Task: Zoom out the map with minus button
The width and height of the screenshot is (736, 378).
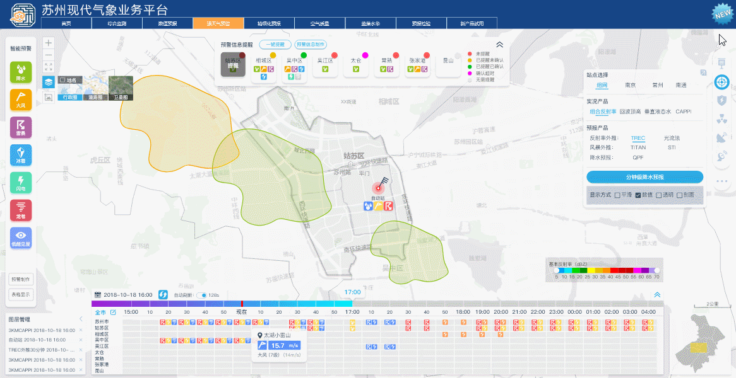Action: tap(49, 55)
